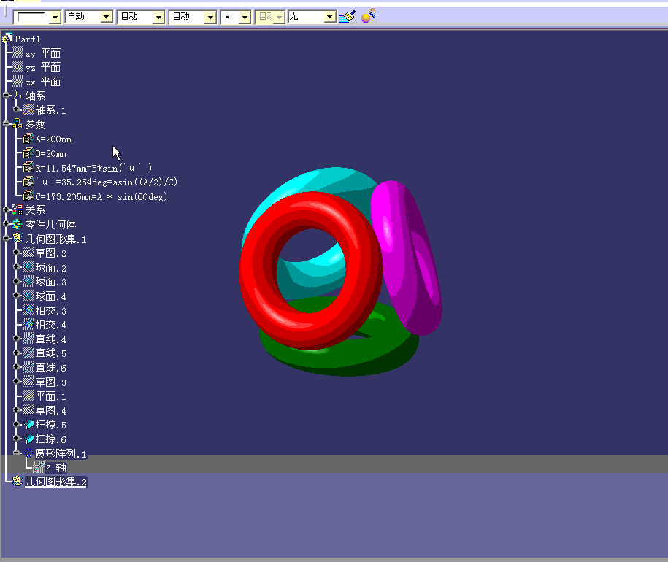
Task: Click the 圆形阵列.1 circular pattern icon
Action: [x=28, y=453]
